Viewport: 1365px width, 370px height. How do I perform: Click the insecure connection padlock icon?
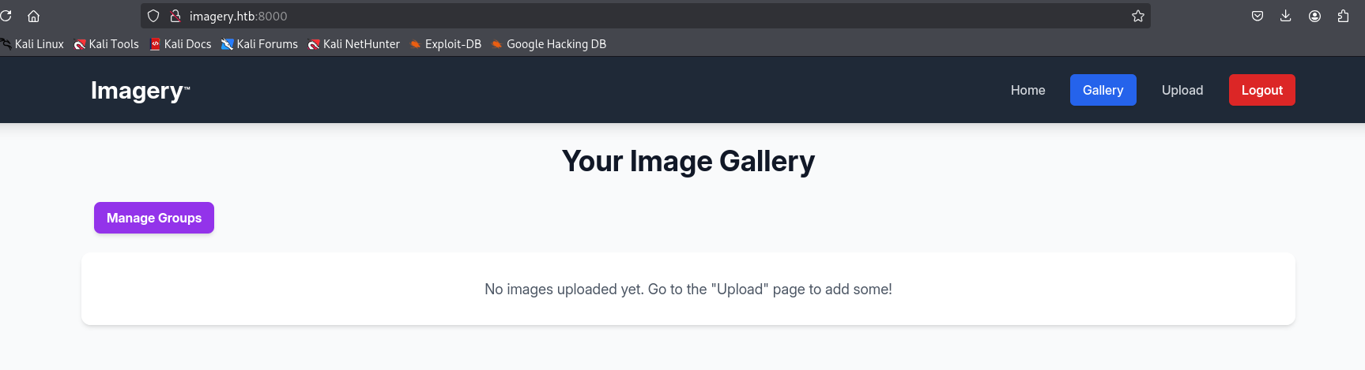coord(175,16)
